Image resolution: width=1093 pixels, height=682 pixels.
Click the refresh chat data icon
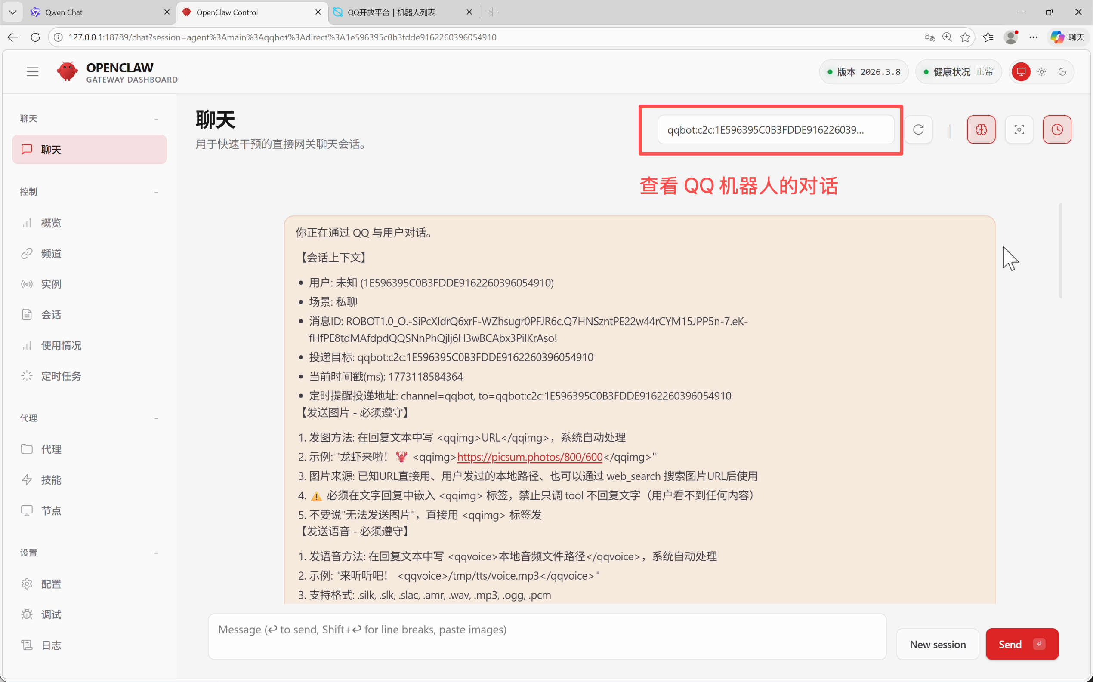point(918,130)
